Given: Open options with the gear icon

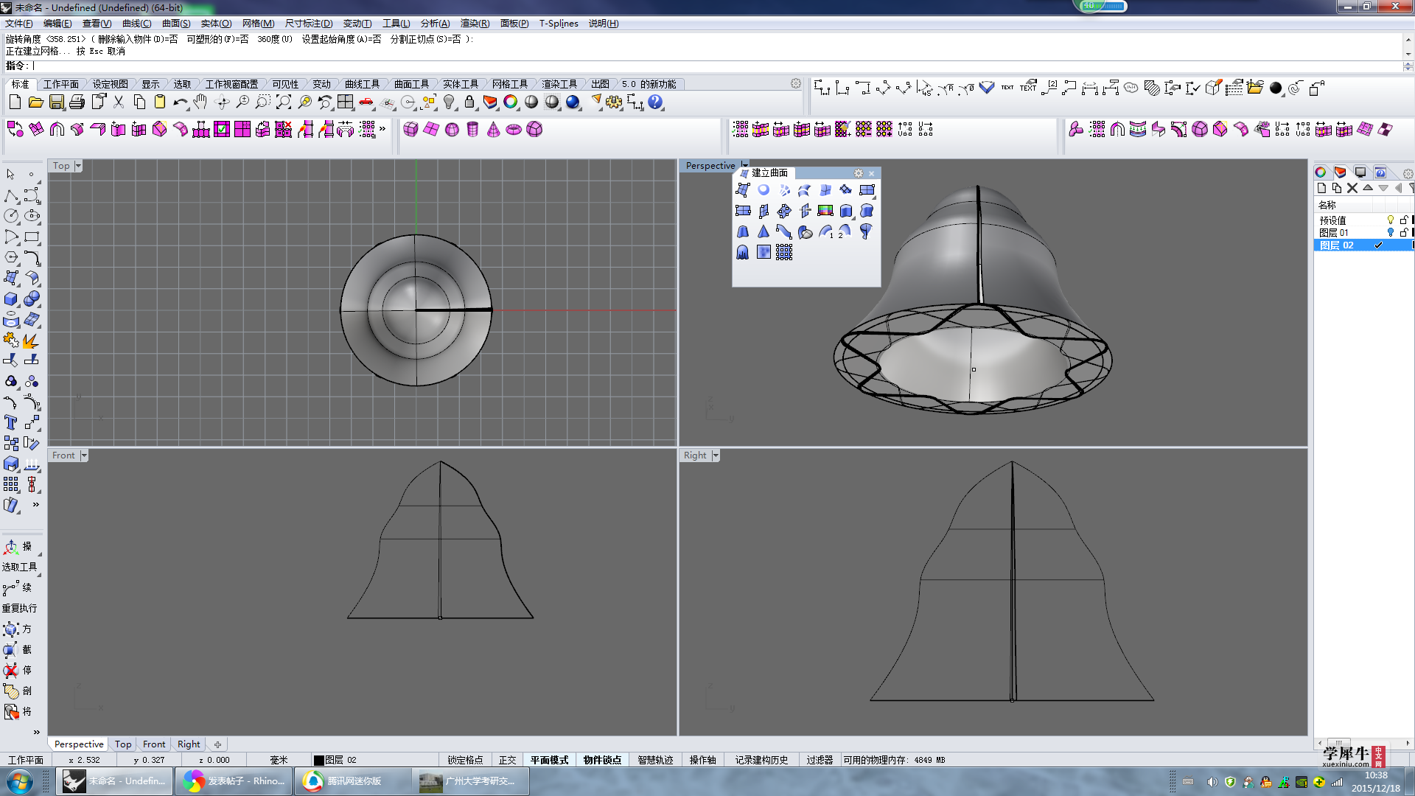Looking at the screenshot, I should 614,102.
